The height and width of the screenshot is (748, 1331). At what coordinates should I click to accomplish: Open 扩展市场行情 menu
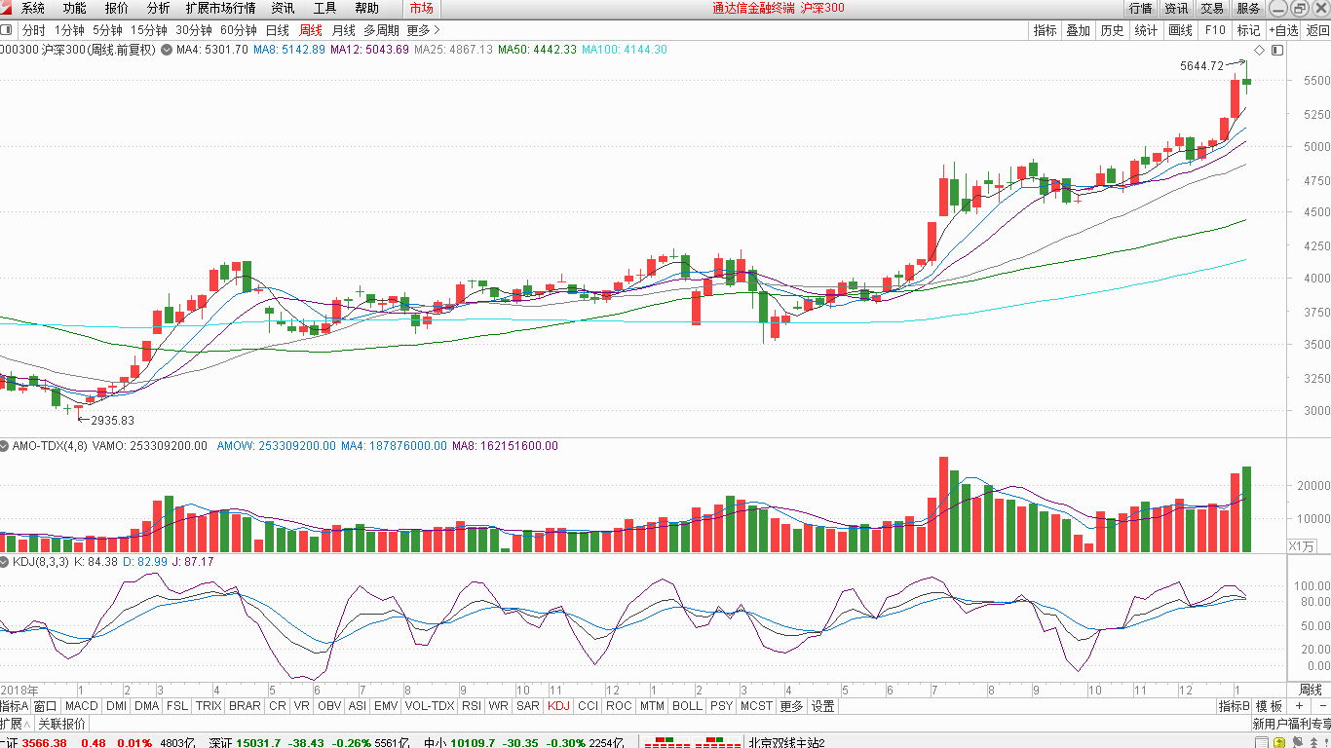point(220,8)
